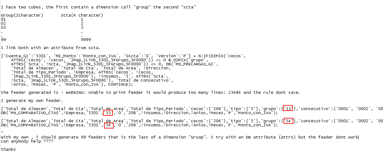Click the red-boxed '53' in first DB statement

(108, 113)
